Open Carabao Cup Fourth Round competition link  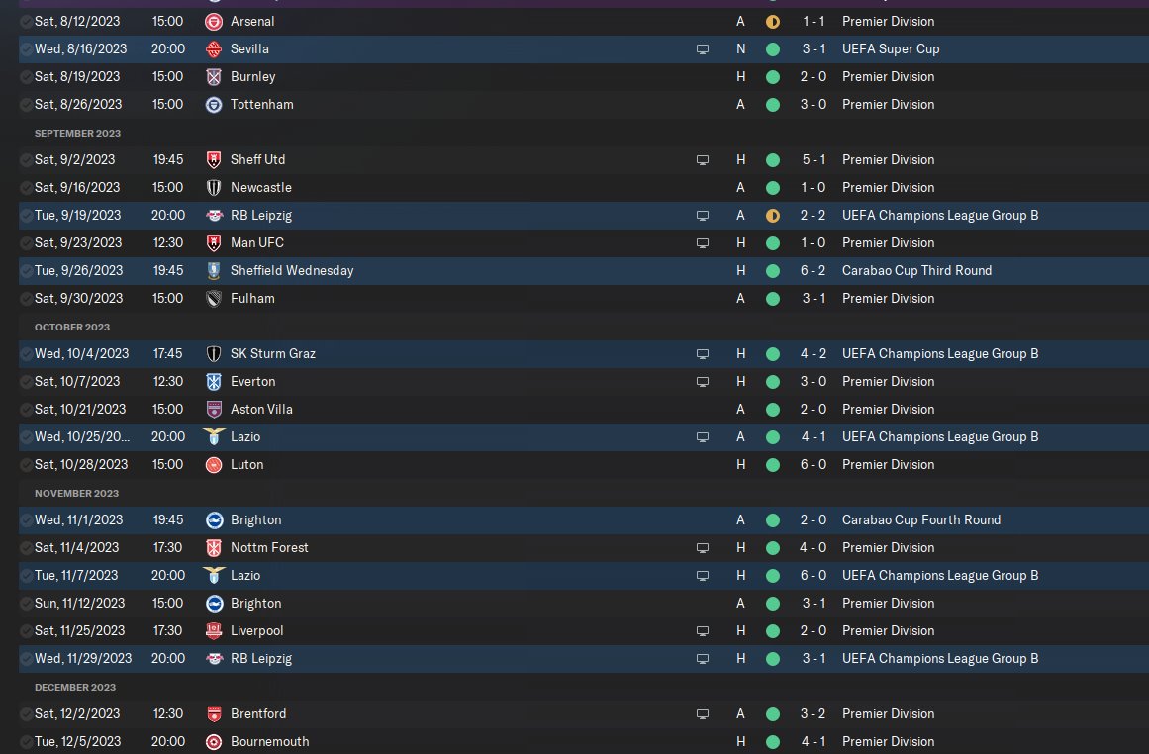tap(920, 519)
